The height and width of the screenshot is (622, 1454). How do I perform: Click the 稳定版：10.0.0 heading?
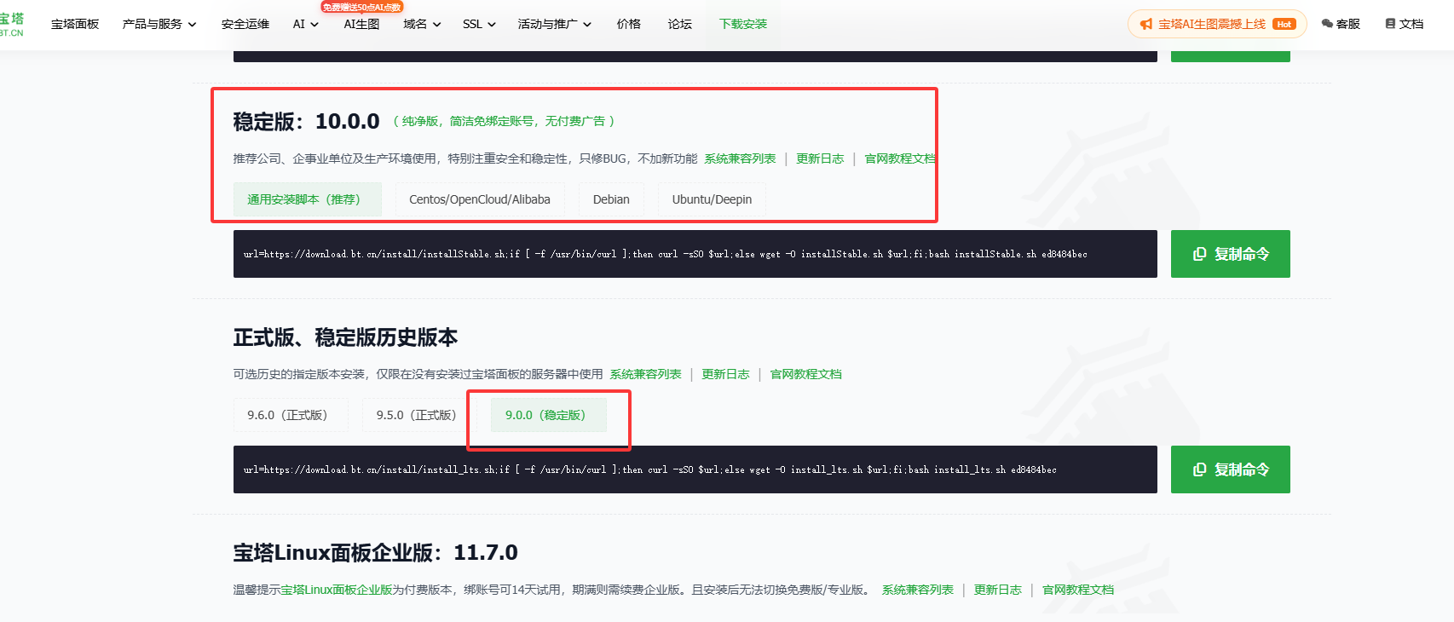(x=306, y=121)
